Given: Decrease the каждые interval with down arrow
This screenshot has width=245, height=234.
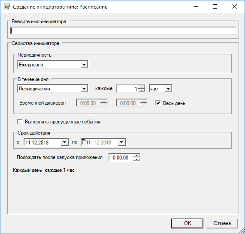Looking at the screenshot, I should pyautogui.click(x=142, y=90).
